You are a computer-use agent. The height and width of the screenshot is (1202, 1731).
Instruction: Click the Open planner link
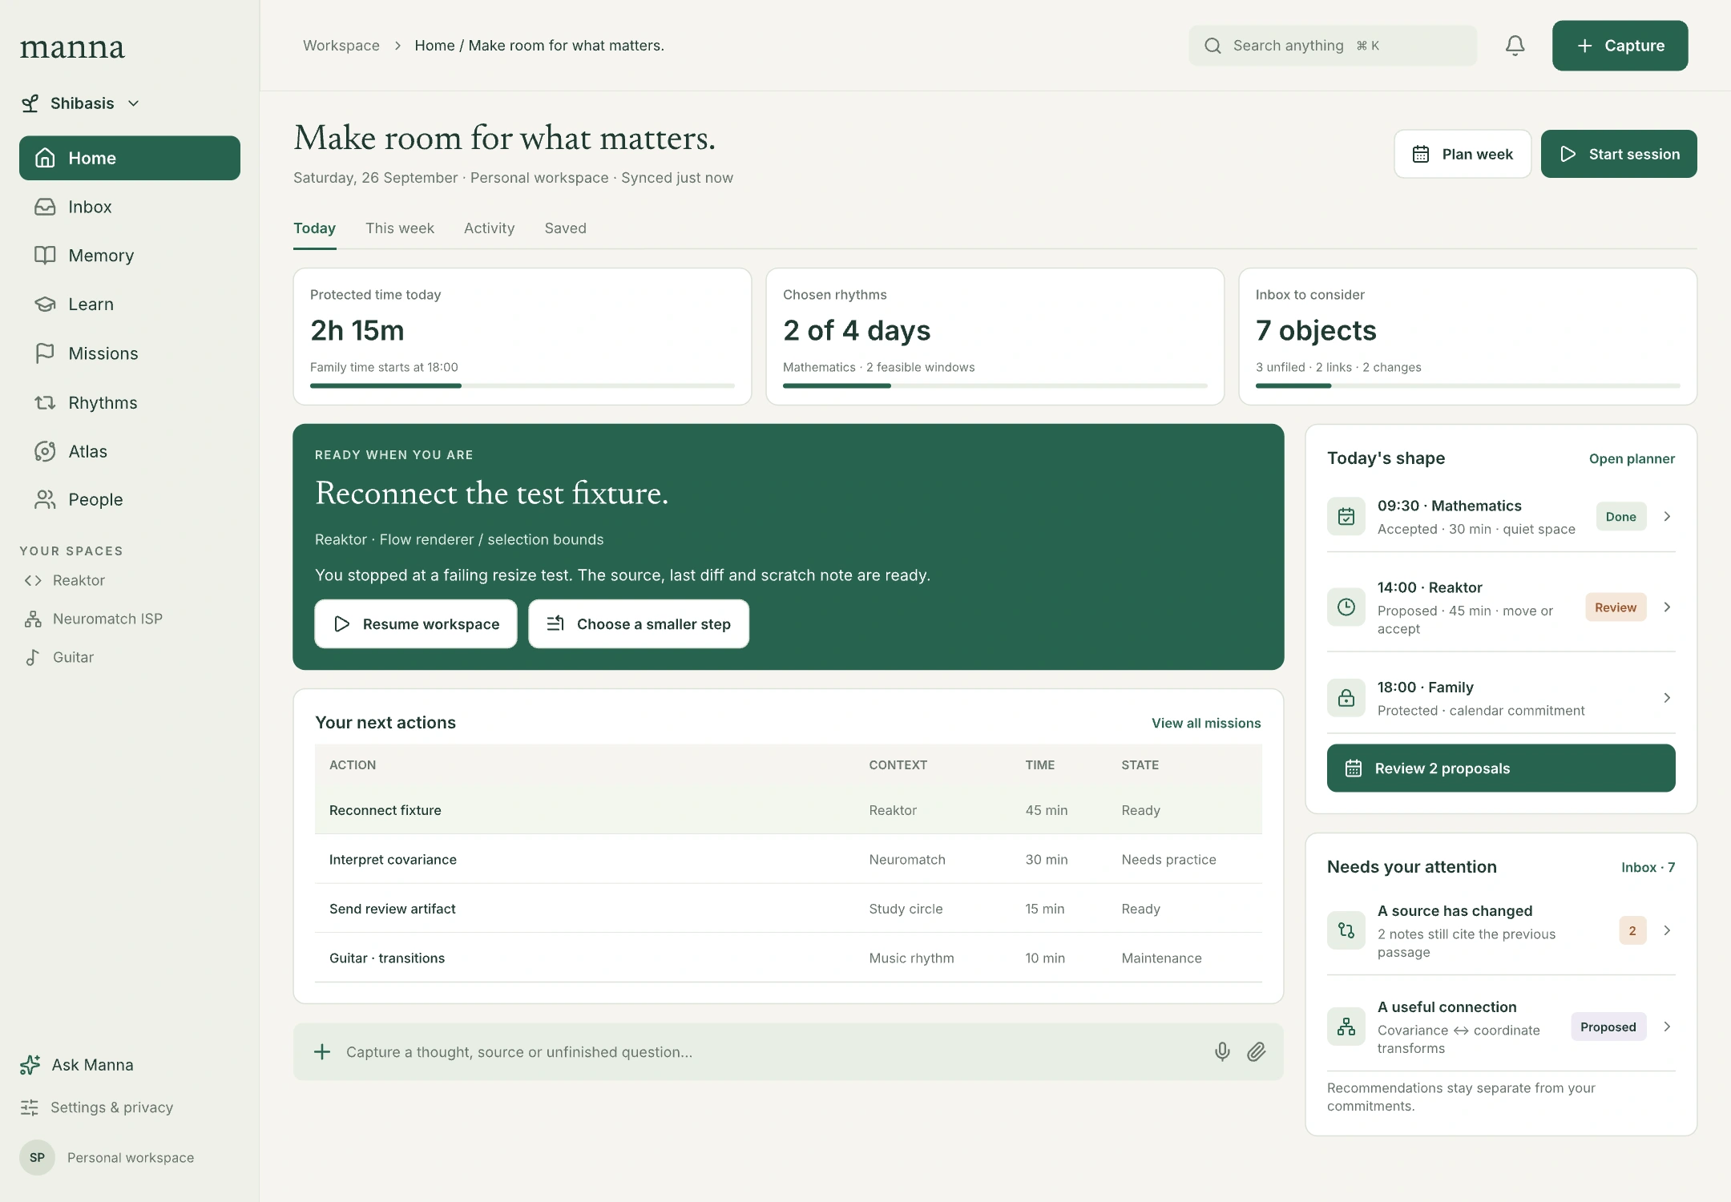[x=1632, y=459]
